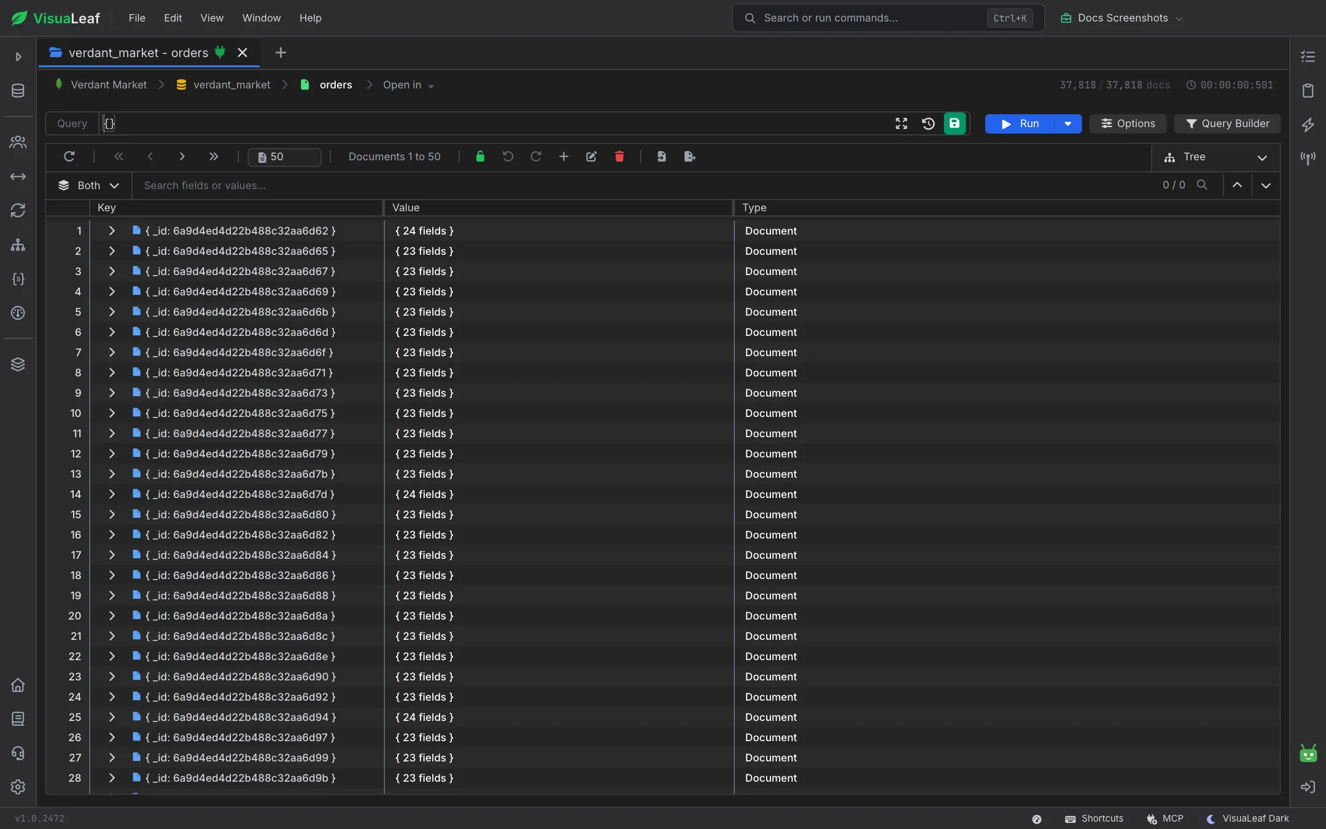The image size is (1326, 829).
Task: Open the schema tree sidebar icon
Action: [x=18, y=245]
